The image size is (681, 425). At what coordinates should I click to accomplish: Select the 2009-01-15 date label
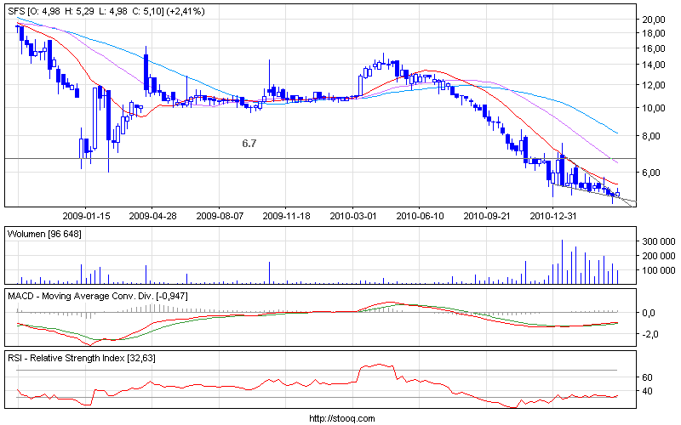86,216
